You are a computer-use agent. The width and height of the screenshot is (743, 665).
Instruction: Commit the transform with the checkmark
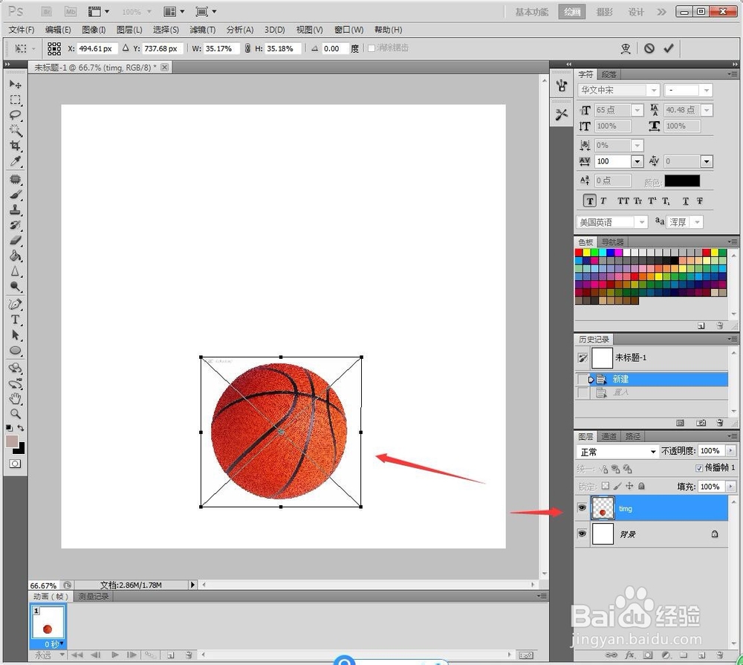coord(668,48)
